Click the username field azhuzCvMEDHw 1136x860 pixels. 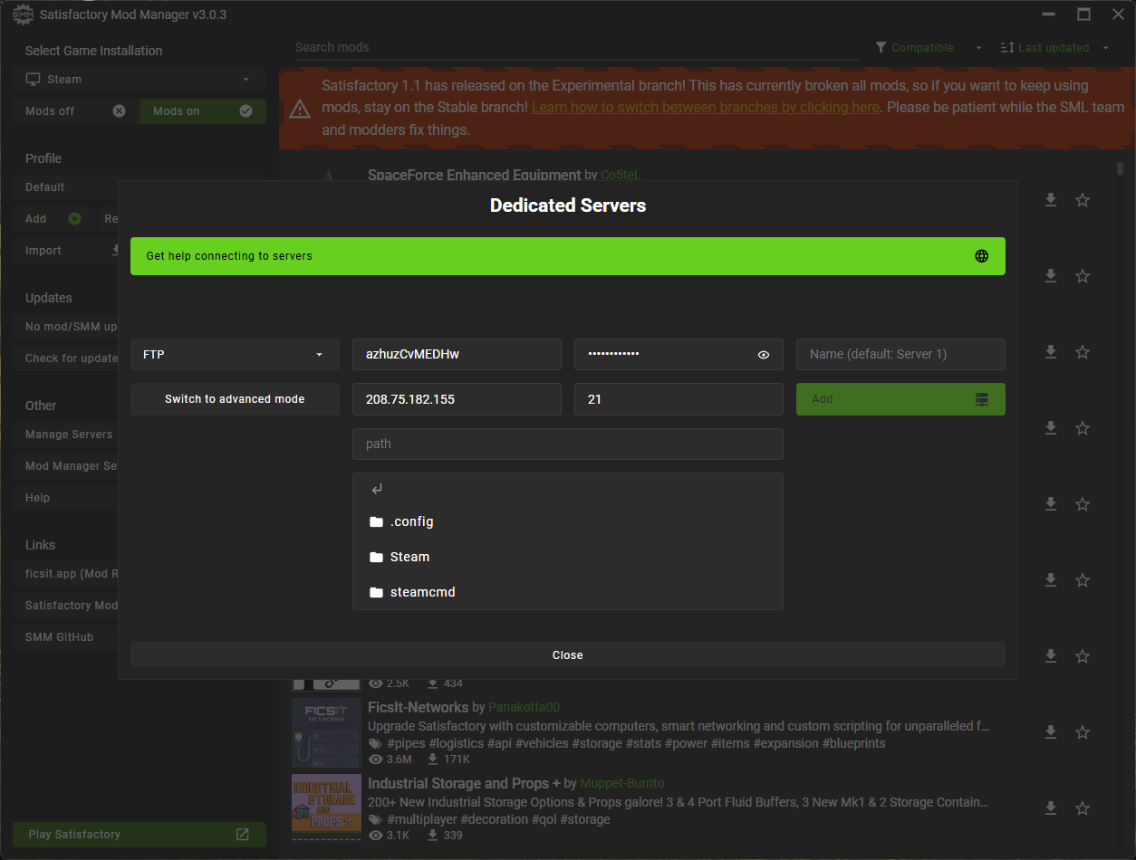(457, 354)
